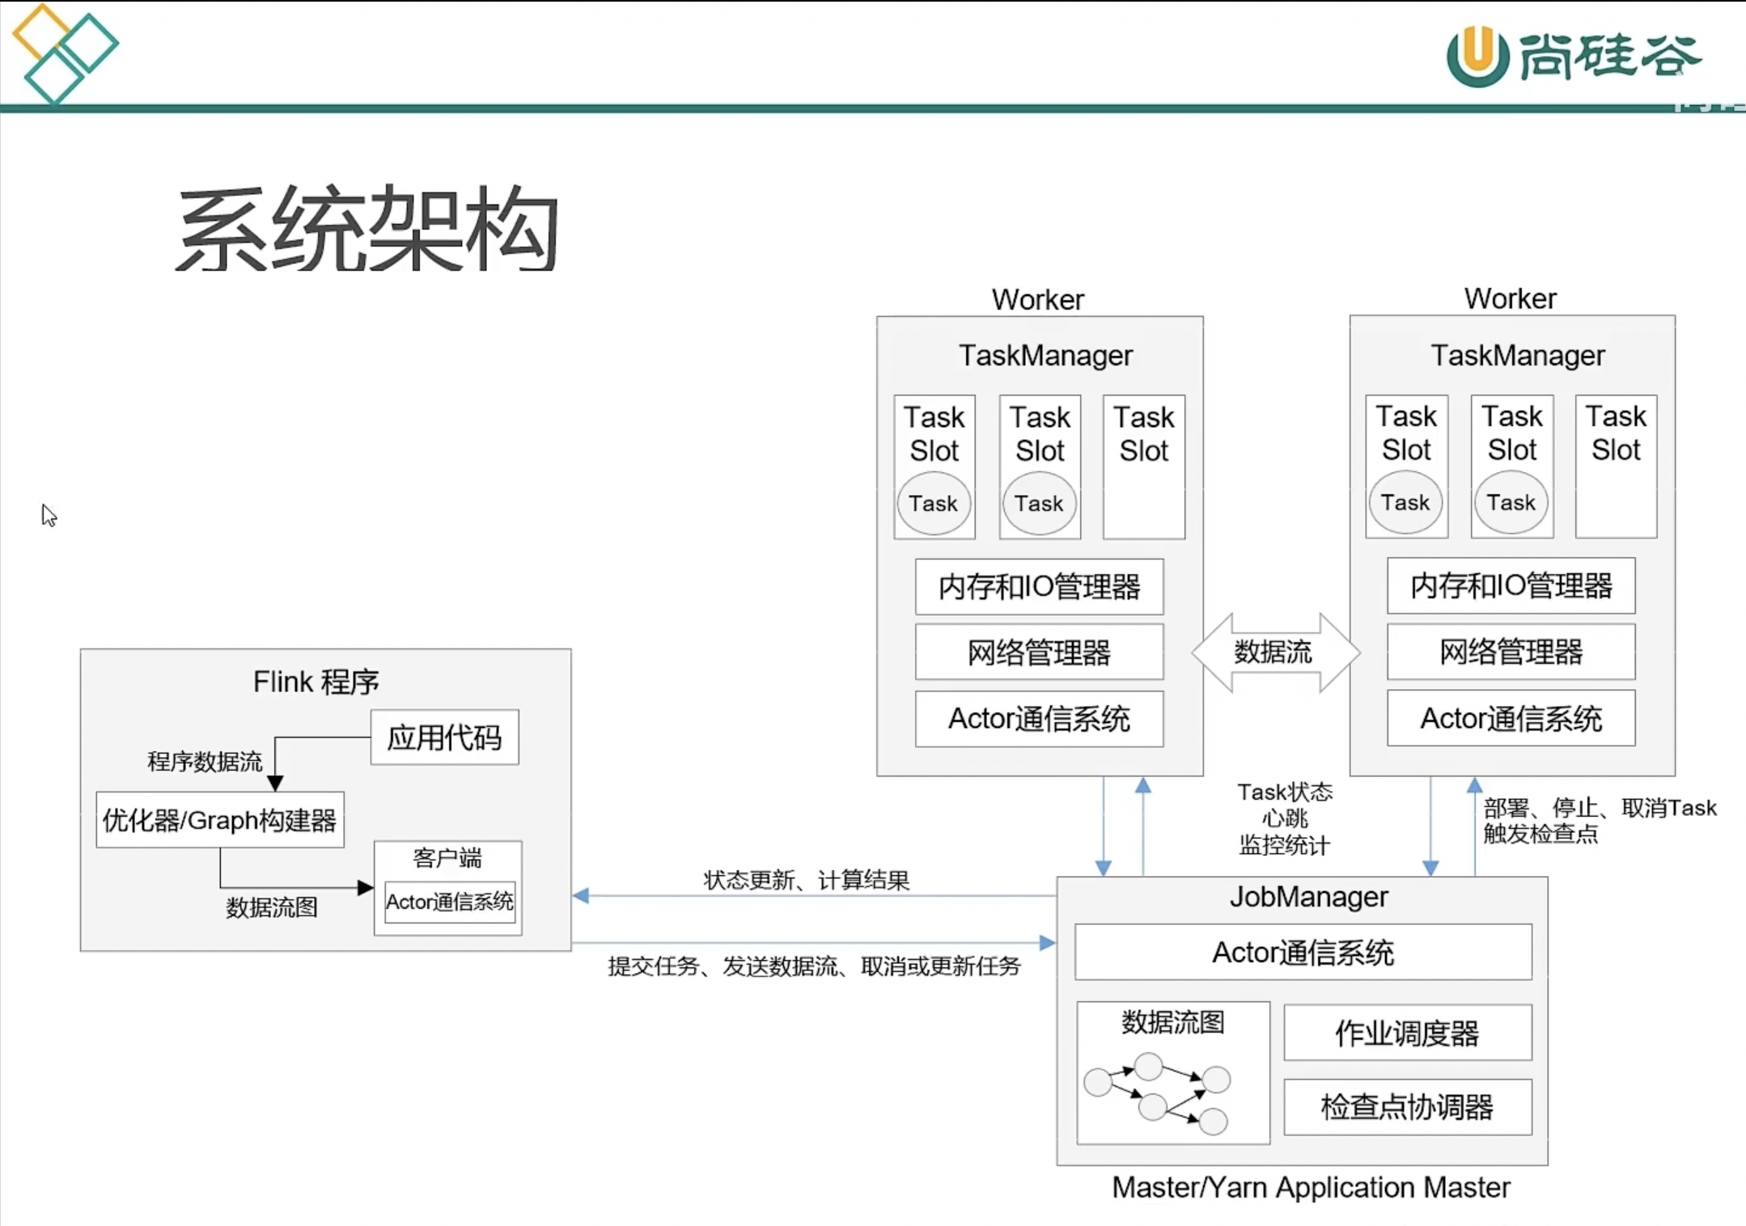Select the TaskManager heading in the left Worker
The width and height of the screenshot is (1746, 1226).
pos(1045,355)
